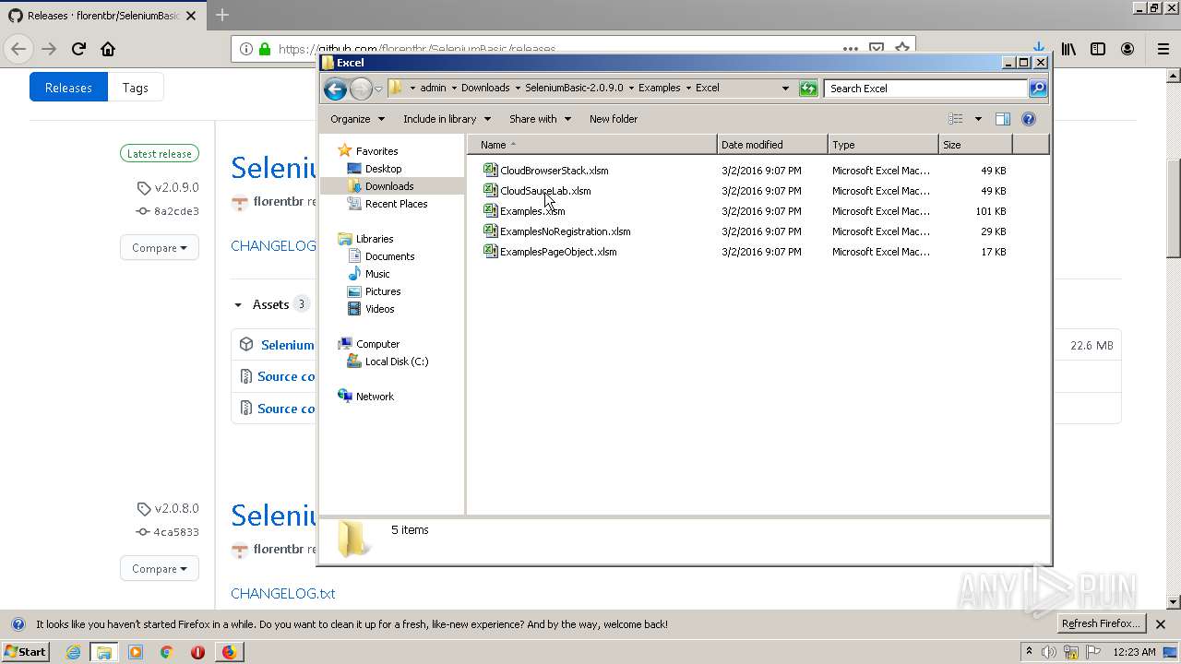Screen dimensions: 1181x664
Task: Click Examples in the address breadcrumb
Action: 660,89
